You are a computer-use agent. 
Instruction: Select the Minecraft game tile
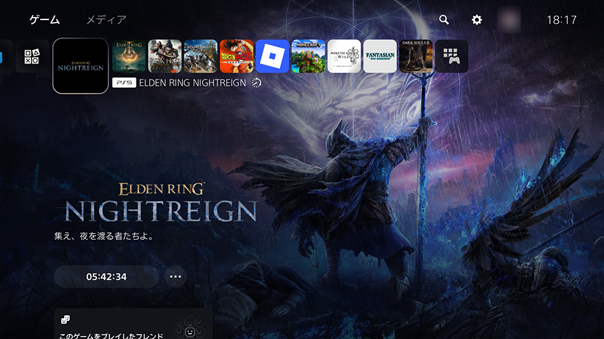308,56
